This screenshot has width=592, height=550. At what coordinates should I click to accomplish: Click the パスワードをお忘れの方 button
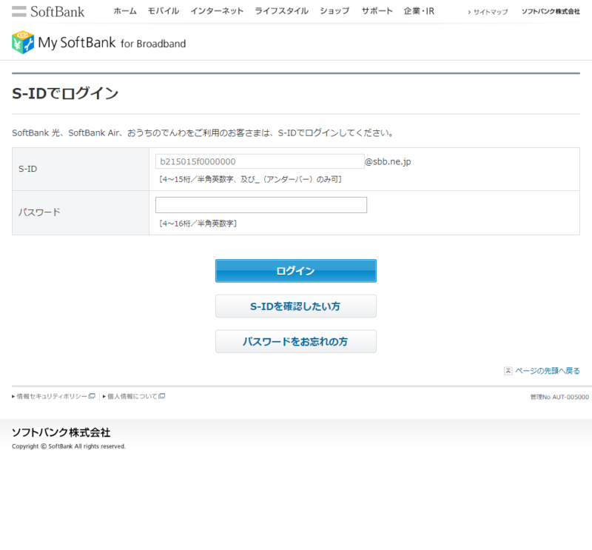295,341
